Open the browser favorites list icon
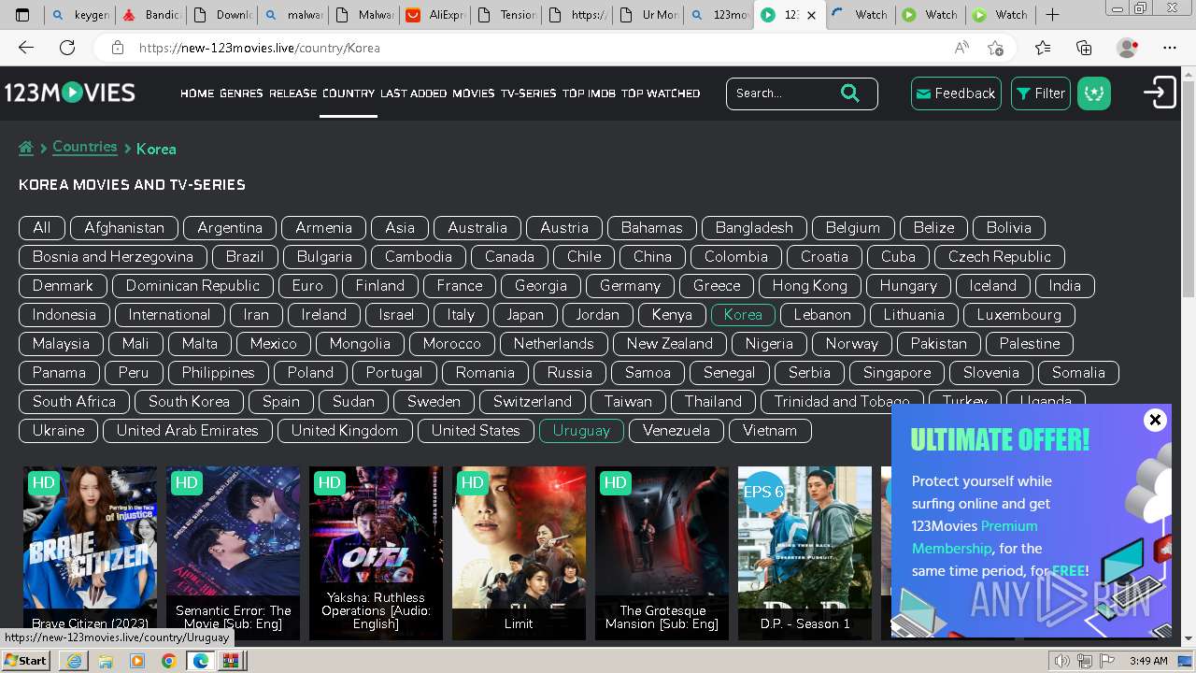The height and width of the screenshot is (673, 1196). point(1043,48)
